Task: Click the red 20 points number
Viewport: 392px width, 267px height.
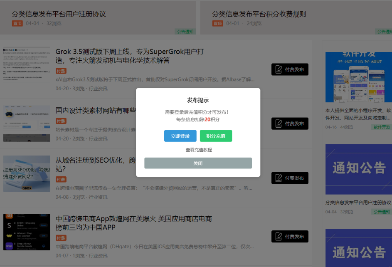Action: pos(207,119)
